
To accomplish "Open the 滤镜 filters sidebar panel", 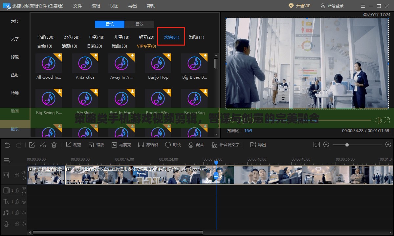I will click(x=15, y=57).
